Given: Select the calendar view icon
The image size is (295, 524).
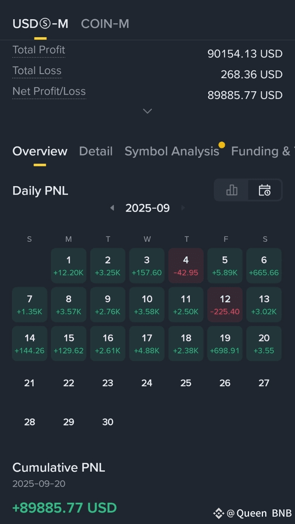Looking at the screenshot, I should [265, 190].
